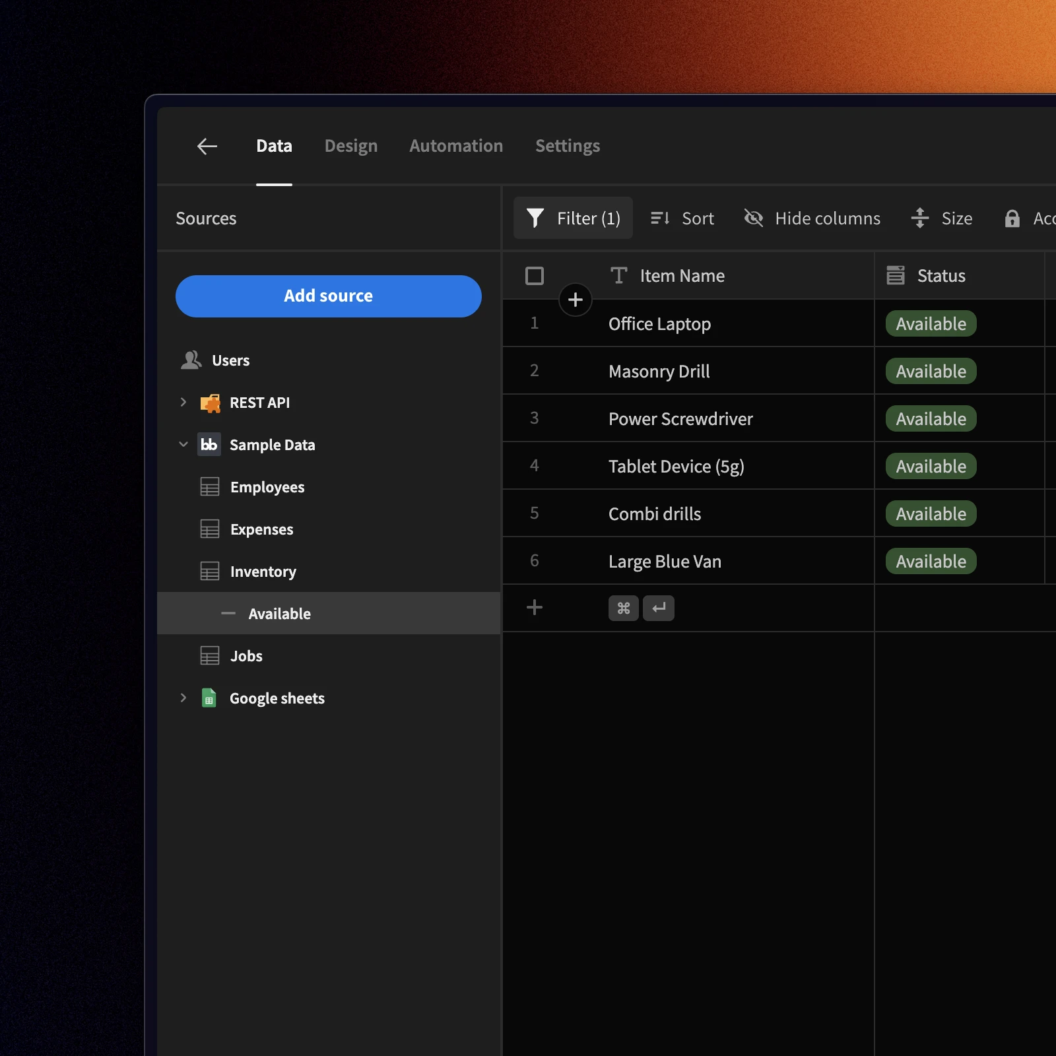The image size is (1056, 1056).
Task: Click the Status column header
Action: point(960,276)
